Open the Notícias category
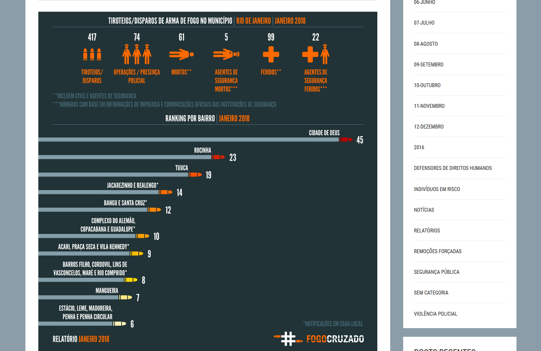The image size is (541, 351). pyautogui.click(x=424, y=210)
